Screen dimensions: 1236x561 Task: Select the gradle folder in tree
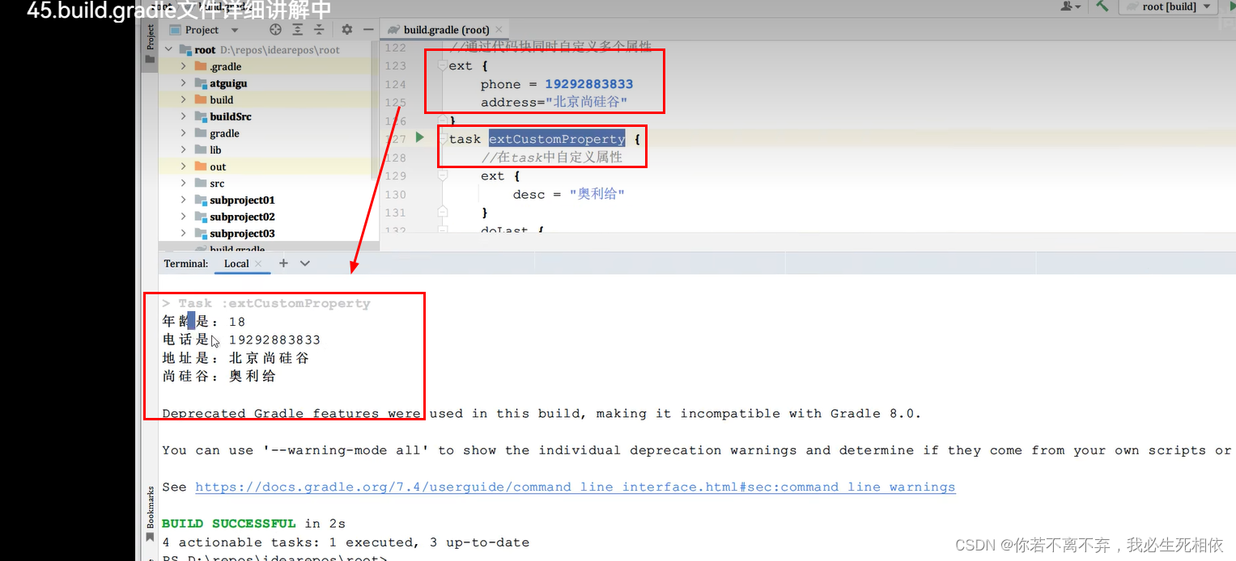[224, 133]
